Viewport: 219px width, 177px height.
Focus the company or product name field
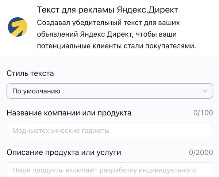(109, 130)
